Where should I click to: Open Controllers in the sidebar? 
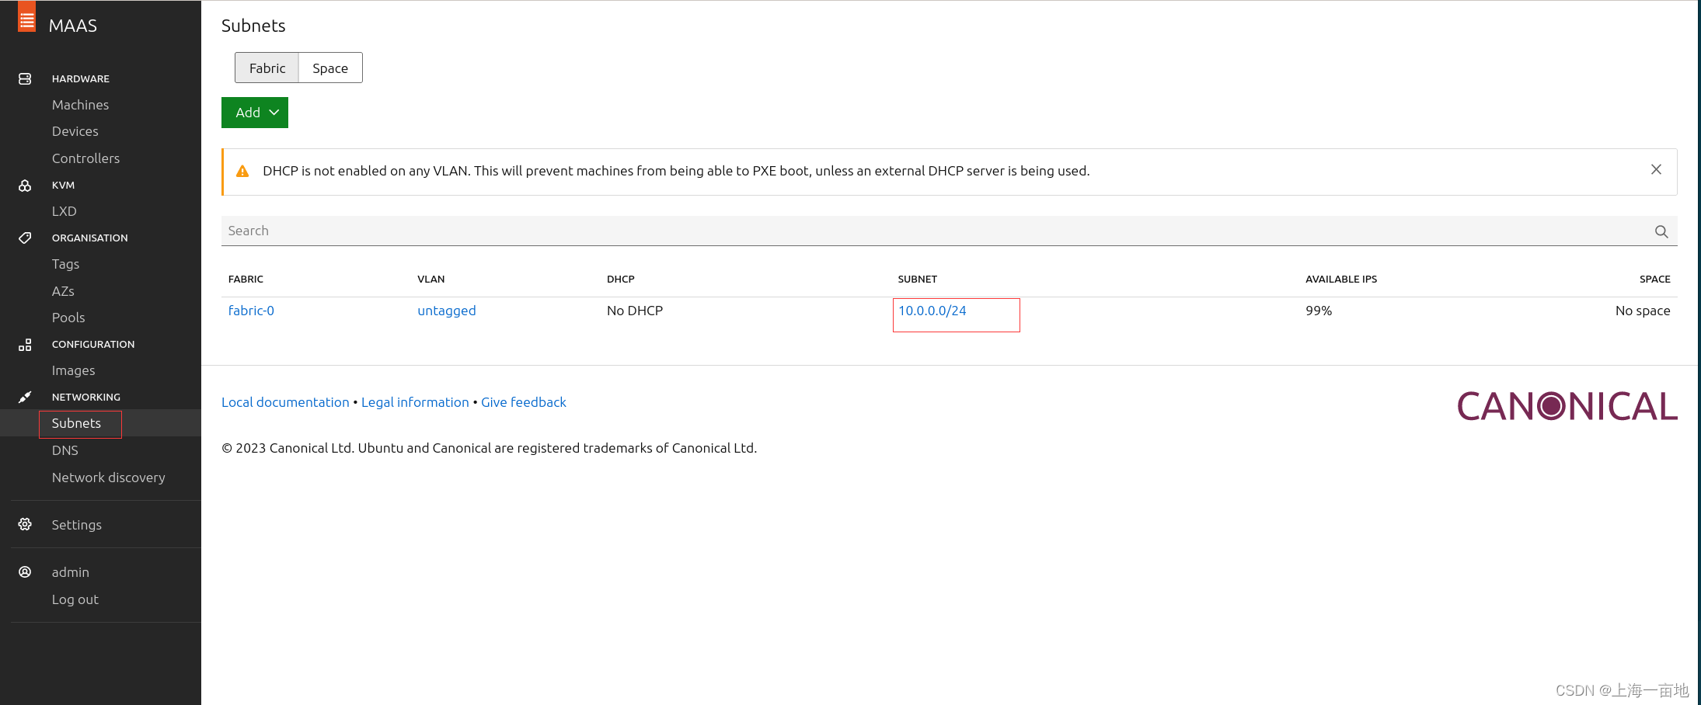[85, 158]
